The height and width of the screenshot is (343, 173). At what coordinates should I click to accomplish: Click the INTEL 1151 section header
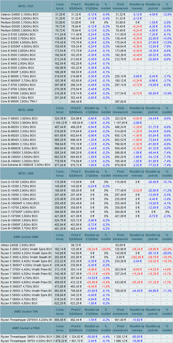pos(26,6)
